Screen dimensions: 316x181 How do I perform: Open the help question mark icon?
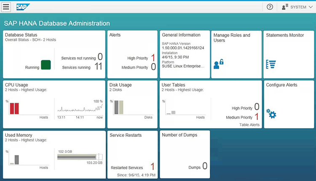tap(270, 7)
